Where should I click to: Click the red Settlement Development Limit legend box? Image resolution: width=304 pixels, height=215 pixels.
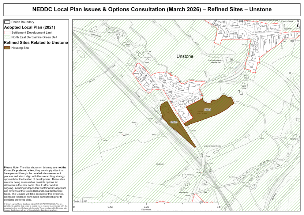tap(7, 32)
